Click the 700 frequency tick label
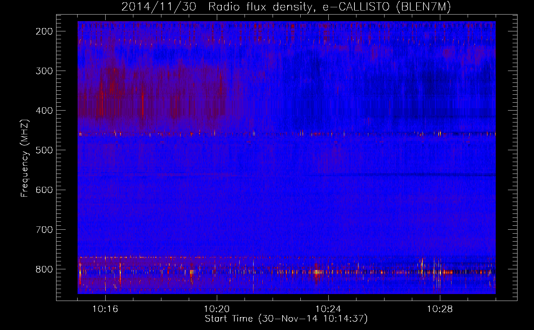Image resolution: width=534 pixels, height=330 pixels. click(x=44, y=229)
